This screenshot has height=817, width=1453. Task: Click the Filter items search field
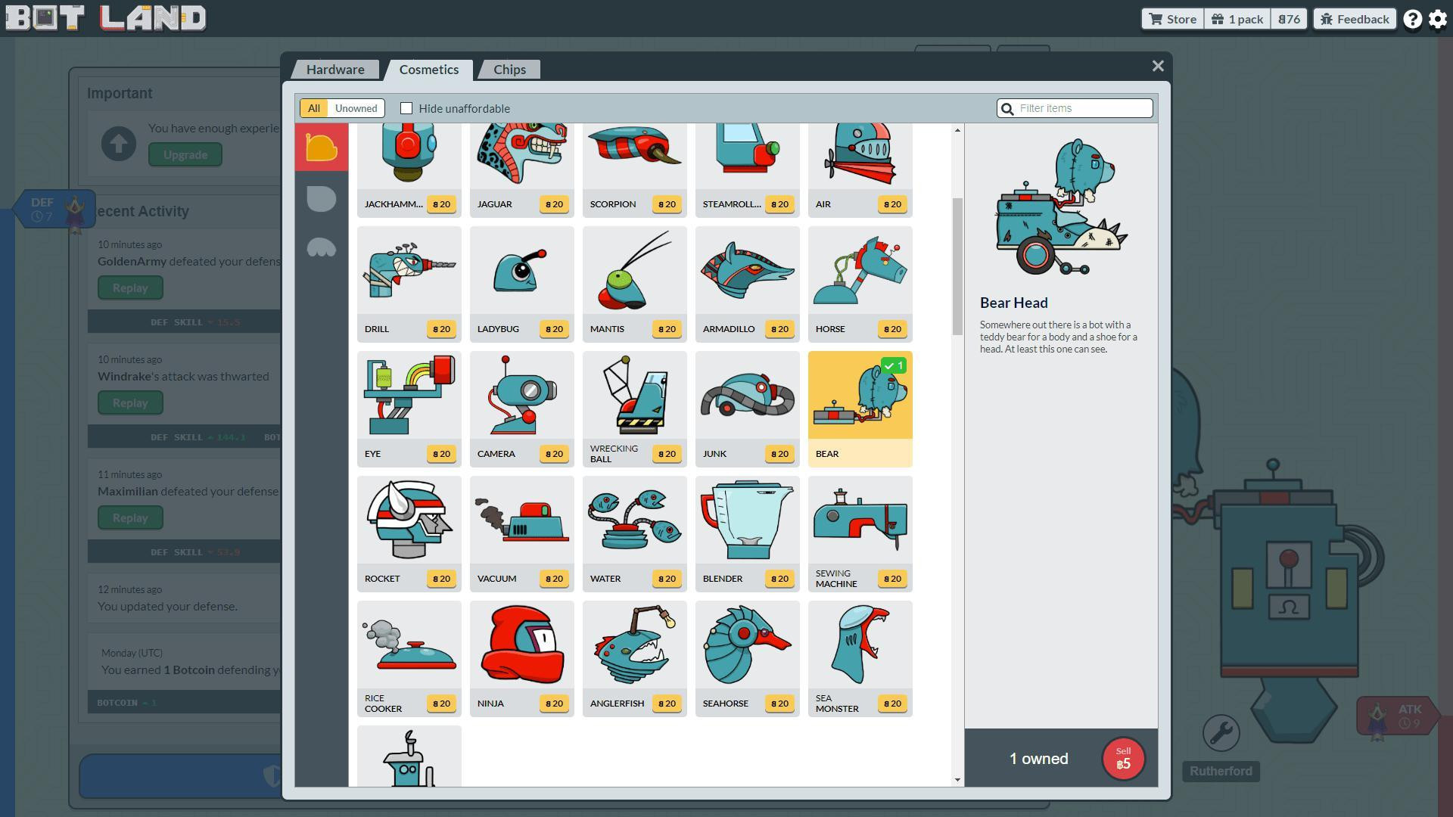tap(1075, 108)
